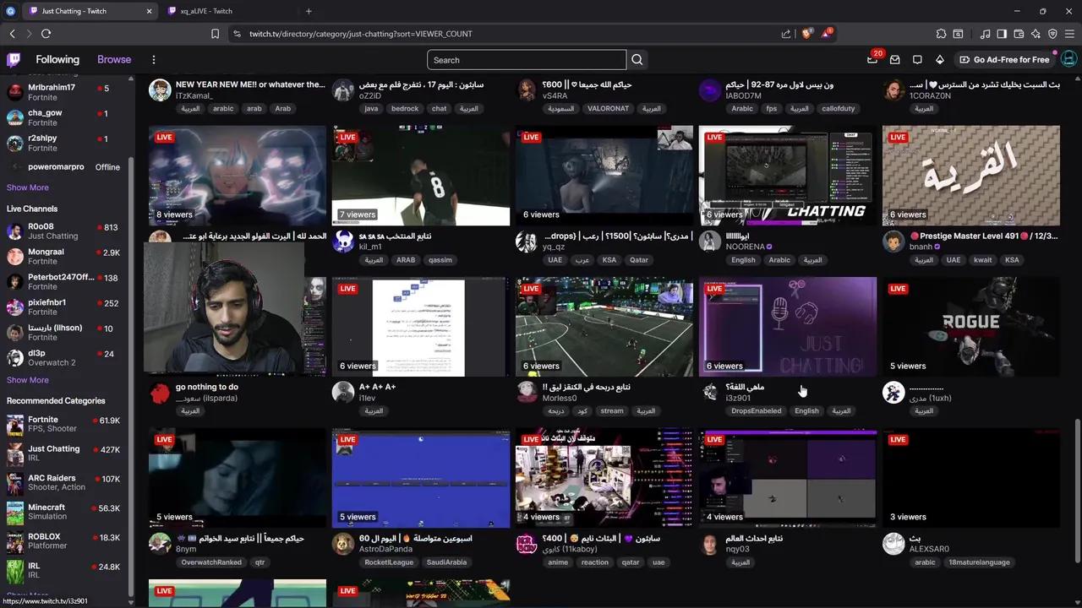Open a new browser tab with plus
The height and width of the screenshot is (608, 1082).
[x=309, y=11]
